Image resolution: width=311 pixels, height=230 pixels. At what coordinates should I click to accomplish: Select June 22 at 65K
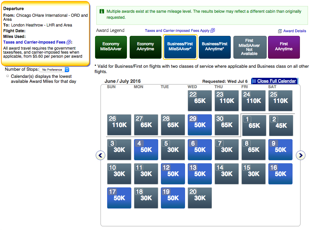point(200,101)
